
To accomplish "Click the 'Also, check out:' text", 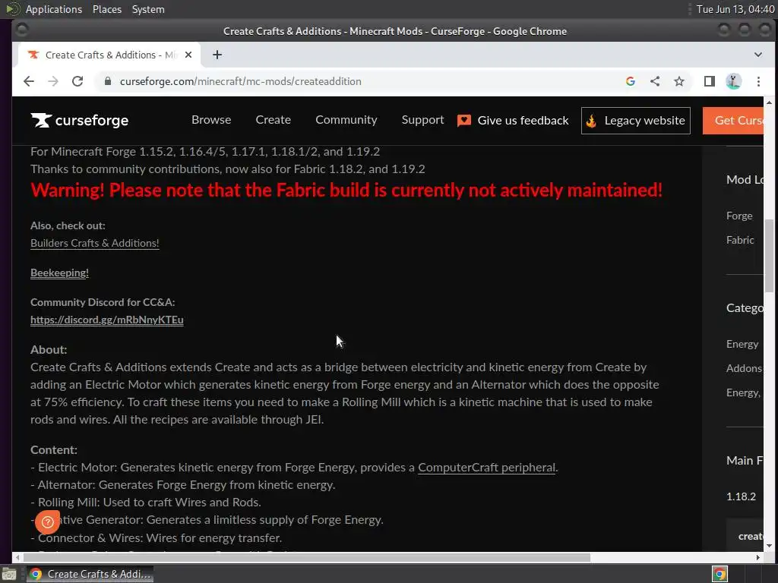I will pyautogui.click(x=68, y=226).
